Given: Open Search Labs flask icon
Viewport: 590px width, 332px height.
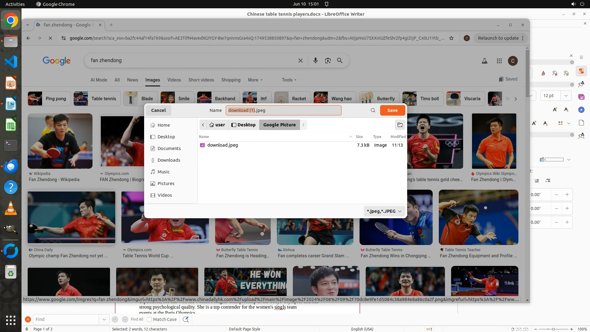Looking at the screenshot, I should (x=484, y=61).
